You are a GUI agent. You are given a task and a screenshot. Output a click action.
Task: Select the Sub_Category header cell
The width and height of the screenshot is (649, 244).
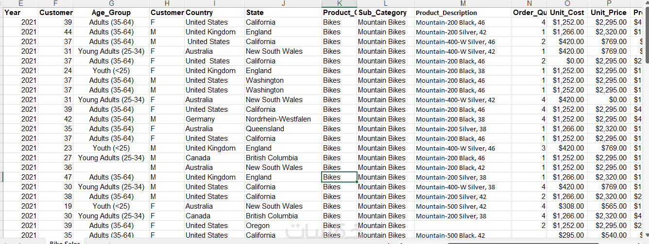(382, 13)
